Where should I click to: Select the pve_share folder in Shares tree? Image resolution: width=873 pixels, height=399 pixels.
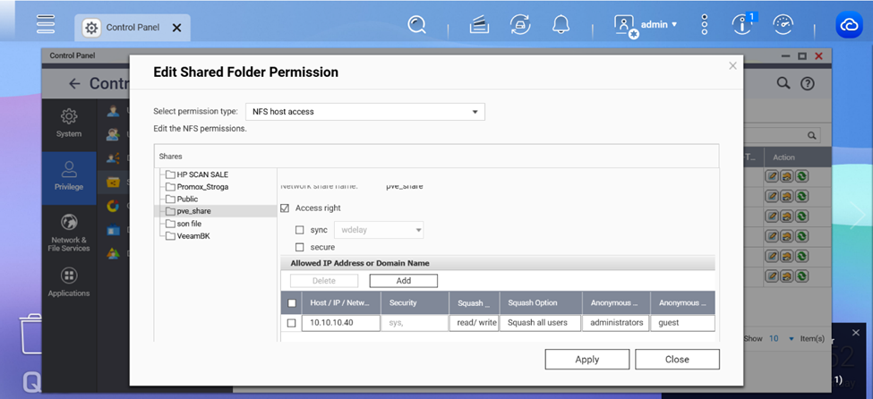point(193,211)
